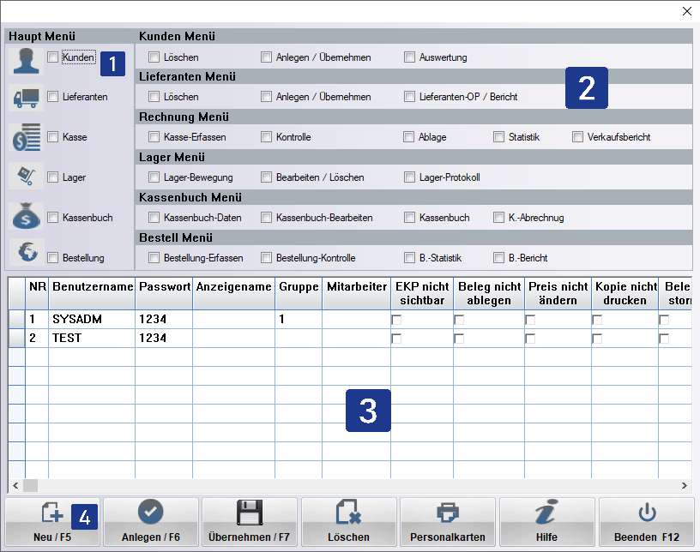This screenshot has height=552, width=700.
Task: Tick the Lager-Bewegung checkbox
Action: [x=154, y=177]
